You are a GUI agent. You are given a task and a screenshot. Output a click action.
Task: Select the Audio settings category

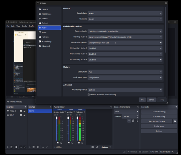point(49,28)
